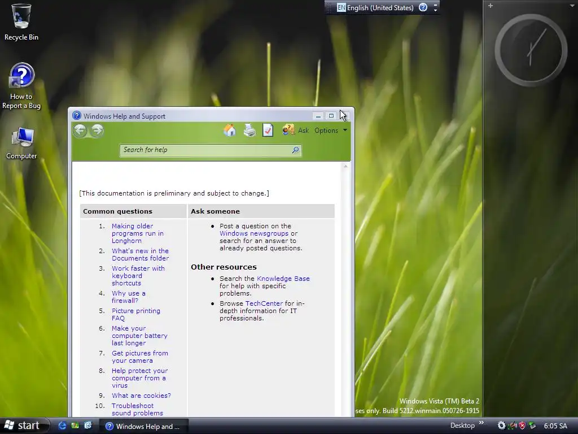Open Making older programs run in Longhorn
The width and height of the screenshot is (578, 434).
click(138, 233)
